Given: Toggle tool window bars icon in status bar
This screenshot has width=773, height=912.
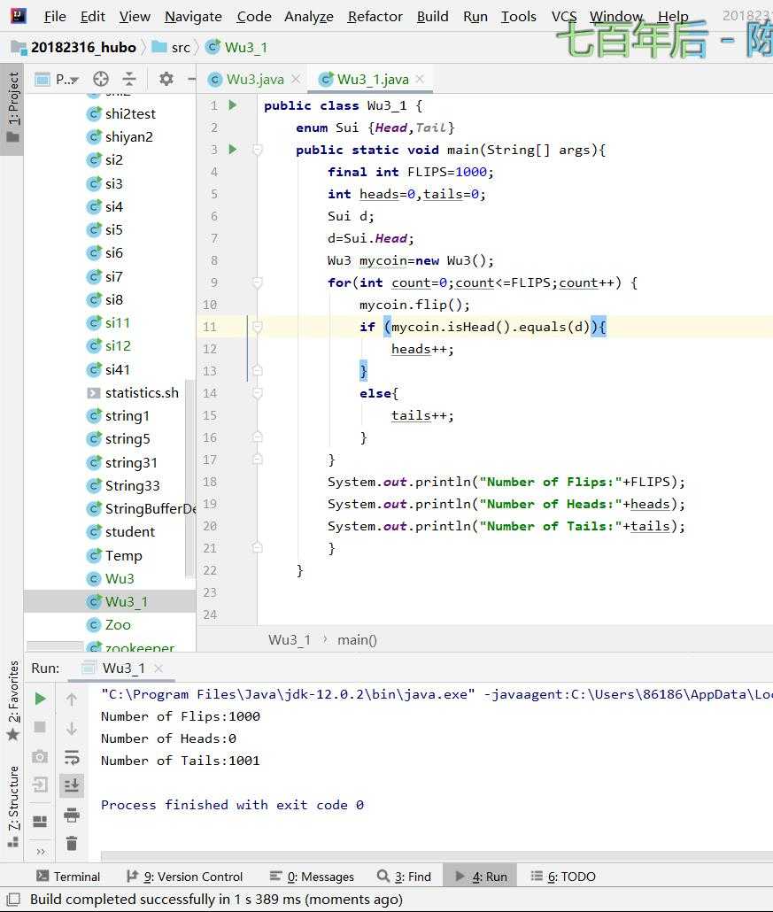Looking at the screenshot, I should coord(12,900).
